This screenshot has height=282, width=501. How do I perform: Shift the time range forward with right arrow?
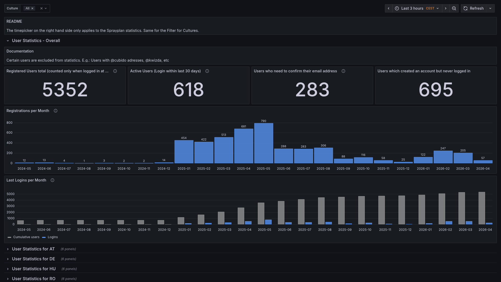(446, 8)
